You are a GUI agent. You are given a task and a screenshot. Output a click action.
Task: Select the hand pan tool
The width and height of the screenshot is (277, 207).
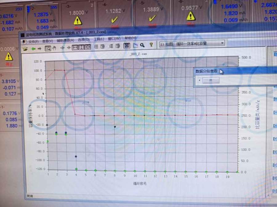click(54, 48)
